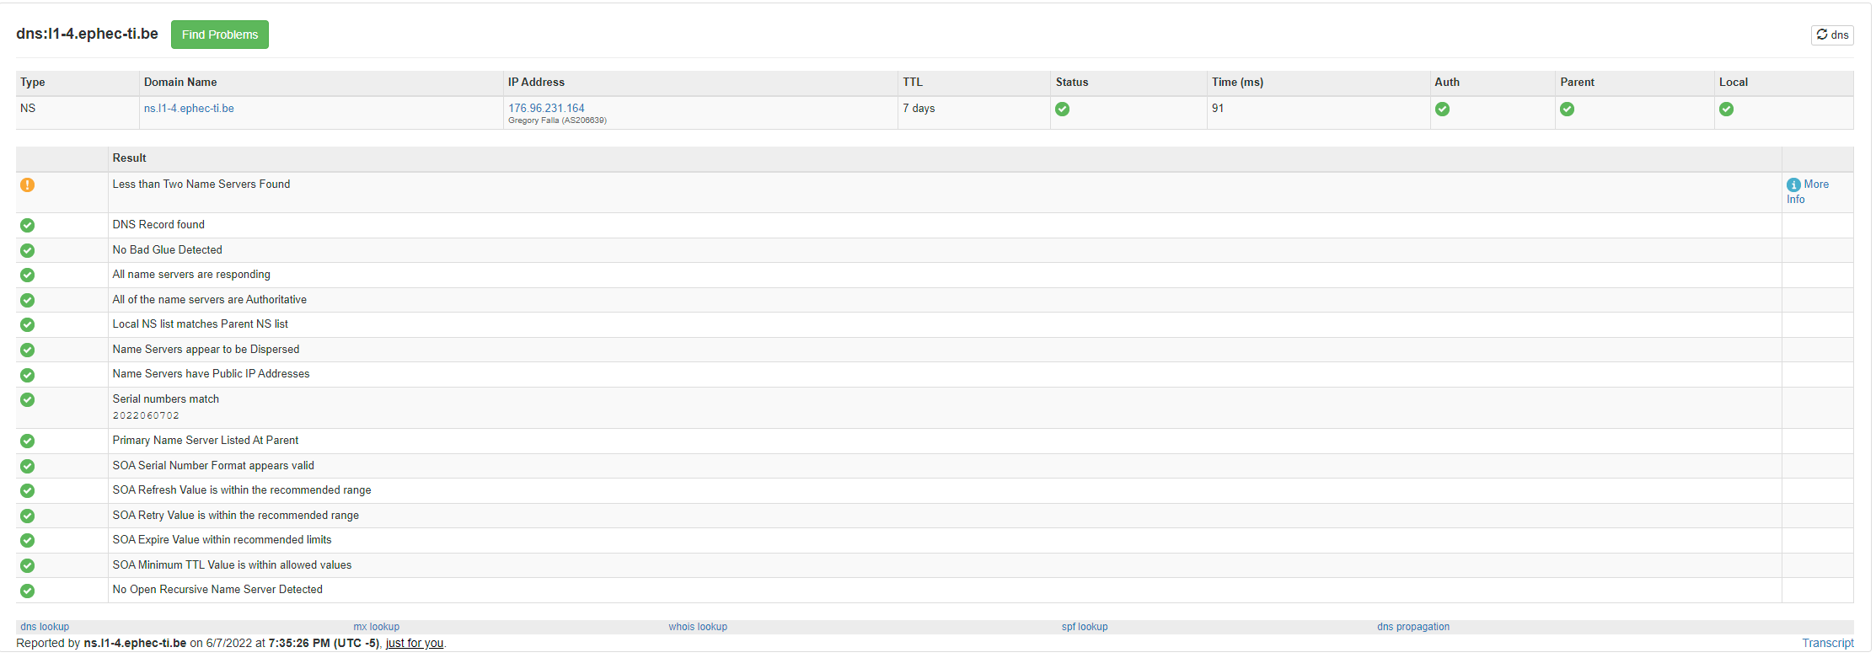Viewport: 1876px width, 658px height.
Task: Select the dns lookup tab
Action: [45, 627]
